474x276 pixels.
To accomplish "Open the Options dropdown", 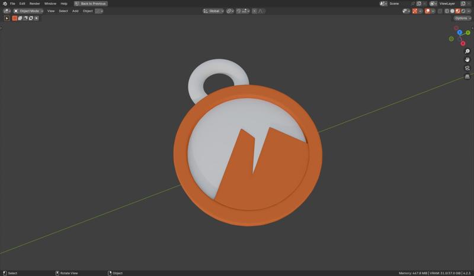I will pos(462,18).
